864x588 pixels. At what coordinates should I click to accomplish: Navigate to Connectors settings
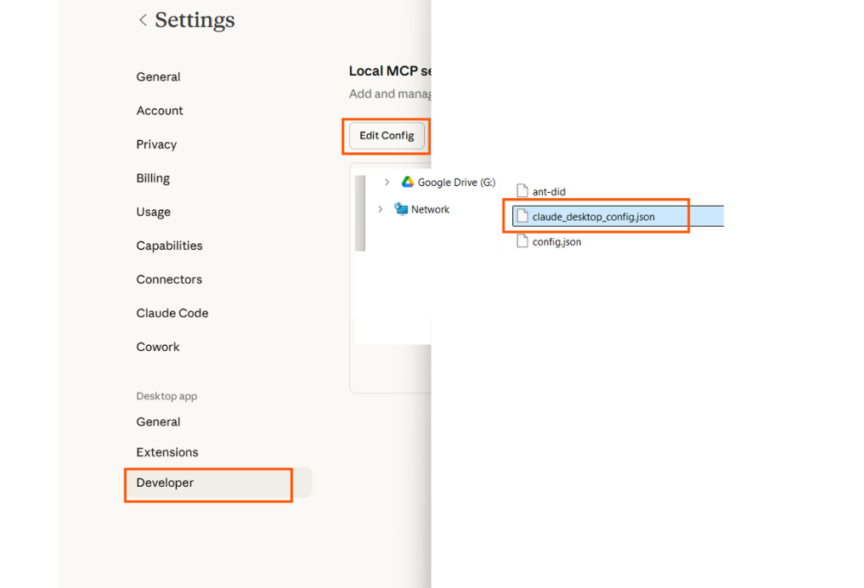[169, 280]
